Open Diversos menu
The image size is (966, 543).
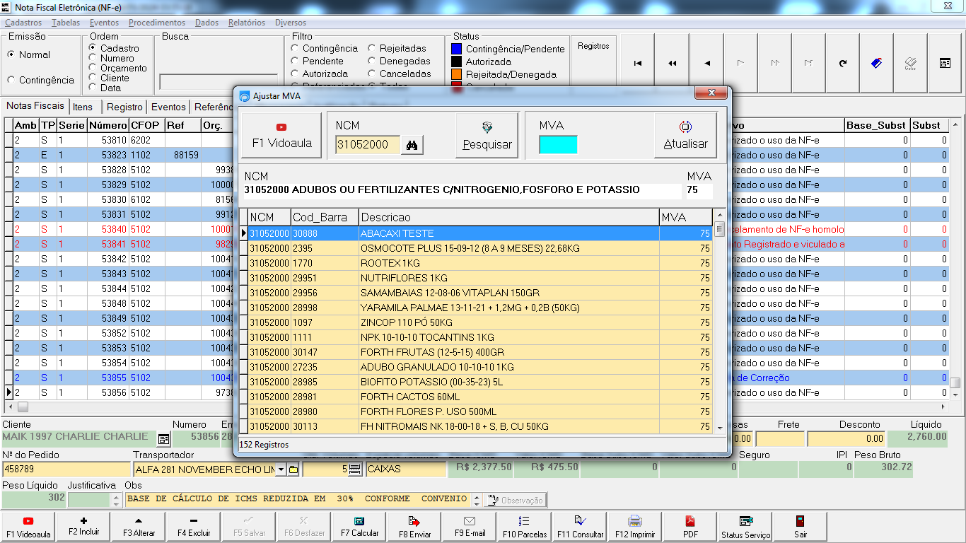tap(291, 23)
